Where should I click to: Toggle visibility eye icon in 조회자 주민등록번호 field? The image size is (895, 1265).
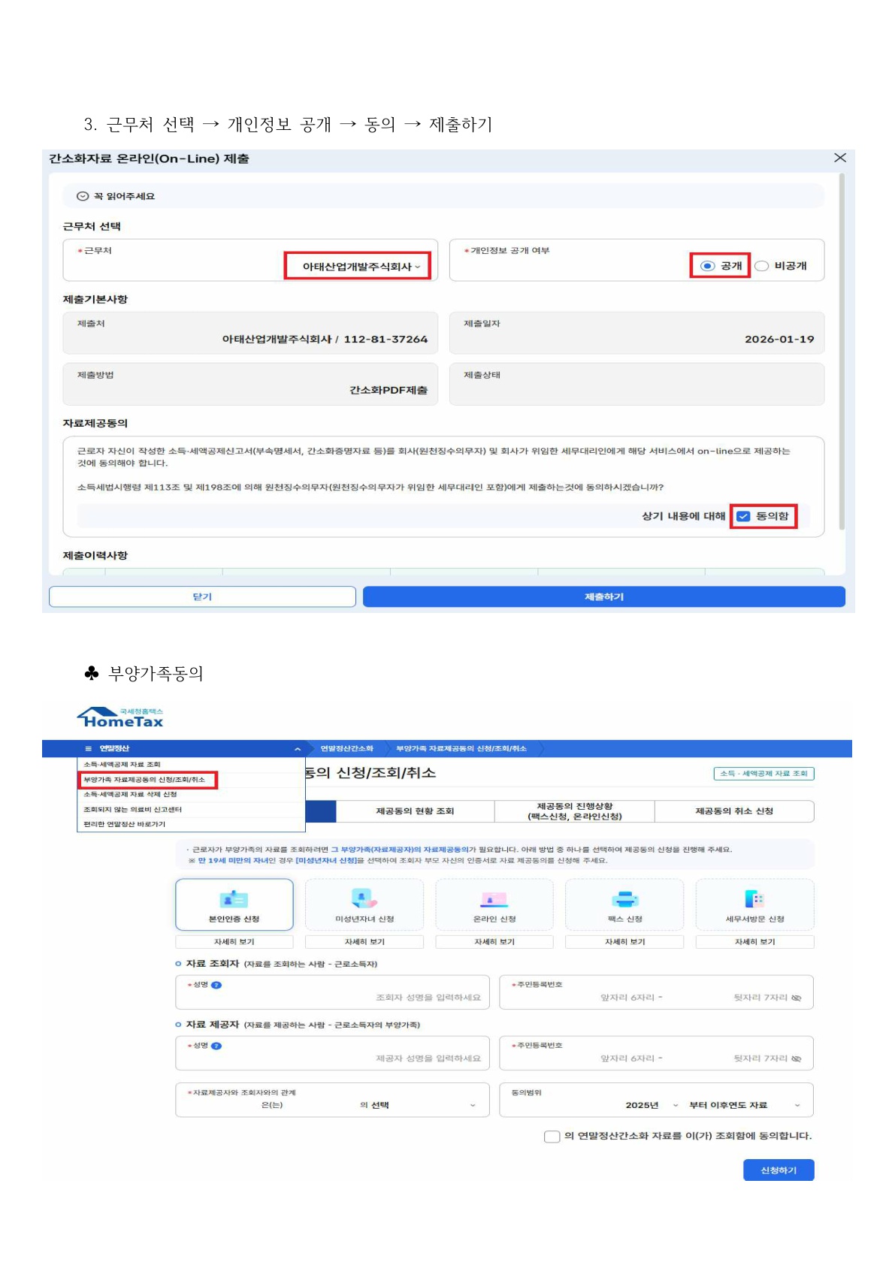pyautogui.click(x=797, y=998)
